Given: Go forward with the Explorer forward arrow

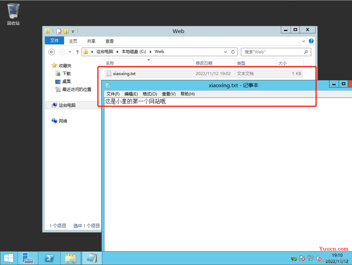Looking at the screenshot, I should (x=61, y=52).
